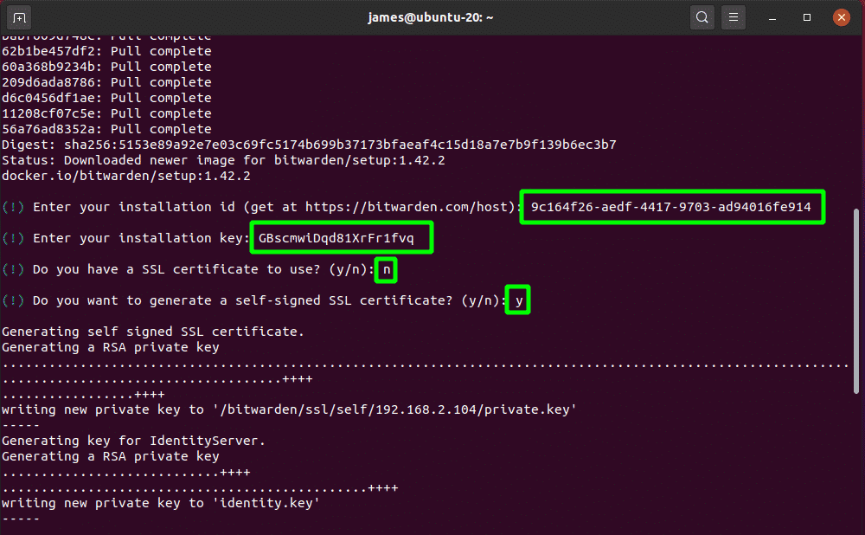Viewport: 865px width, 535px height.
Task: Open the terminal search
Action: pyautogui.click(x=702, y=17)
